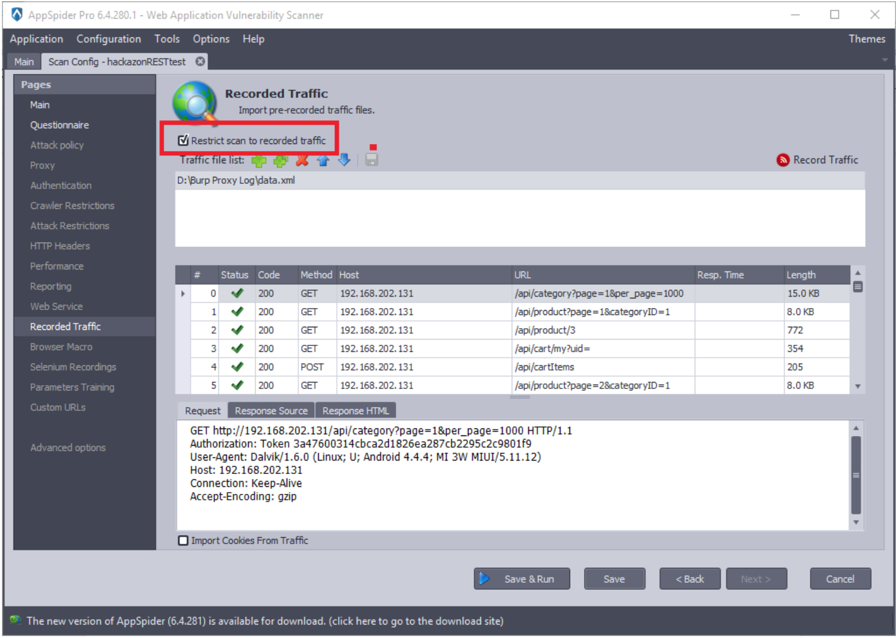This screenshot has height=638, width=896.
Task: Switch to the Response Source tab
Action: pos(271,410)
